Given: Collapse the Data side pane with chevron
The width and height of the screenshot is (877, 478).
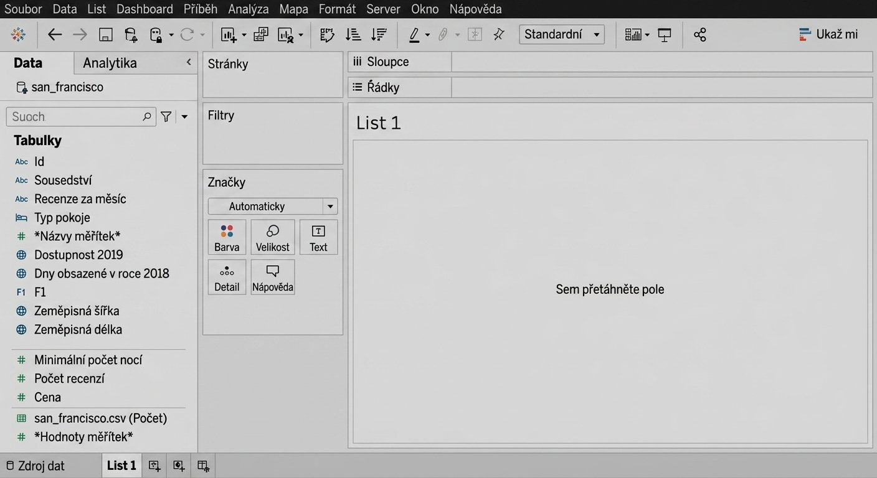Looking at the screenshot, I should click(189, 62).
